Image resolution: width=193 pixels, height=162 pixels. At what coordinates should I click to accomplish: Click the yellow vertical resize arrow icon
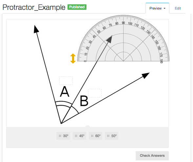73,58
